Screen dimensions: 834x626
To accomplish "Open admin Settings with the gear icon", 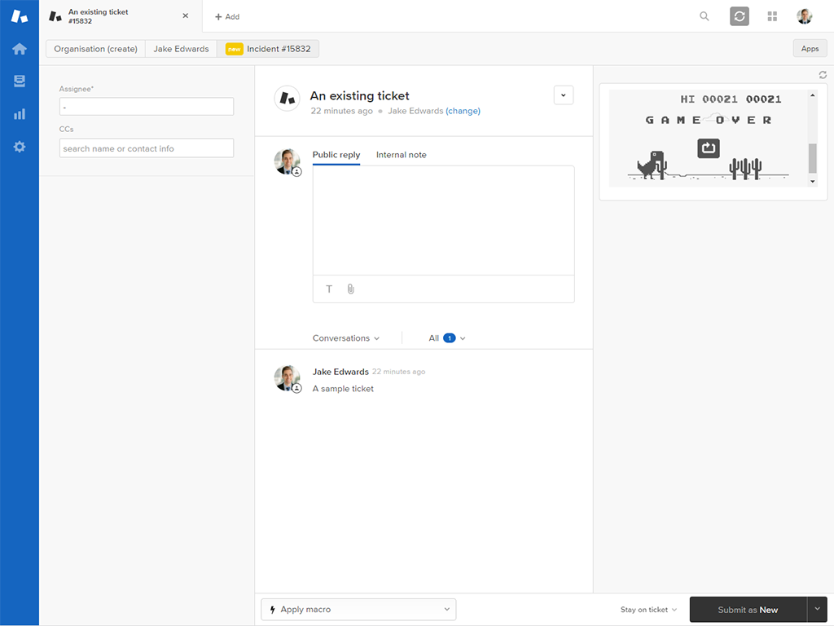I will click(19, 146).
